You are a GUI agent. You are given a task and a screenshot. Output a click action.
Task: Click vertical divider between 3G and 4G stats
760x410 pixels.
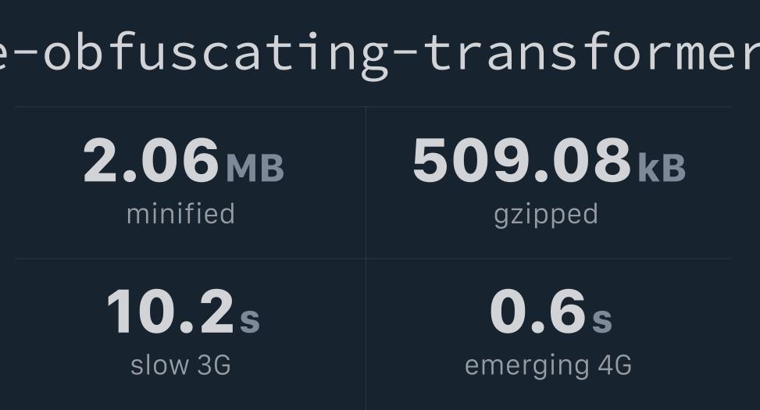click(366, 334)
